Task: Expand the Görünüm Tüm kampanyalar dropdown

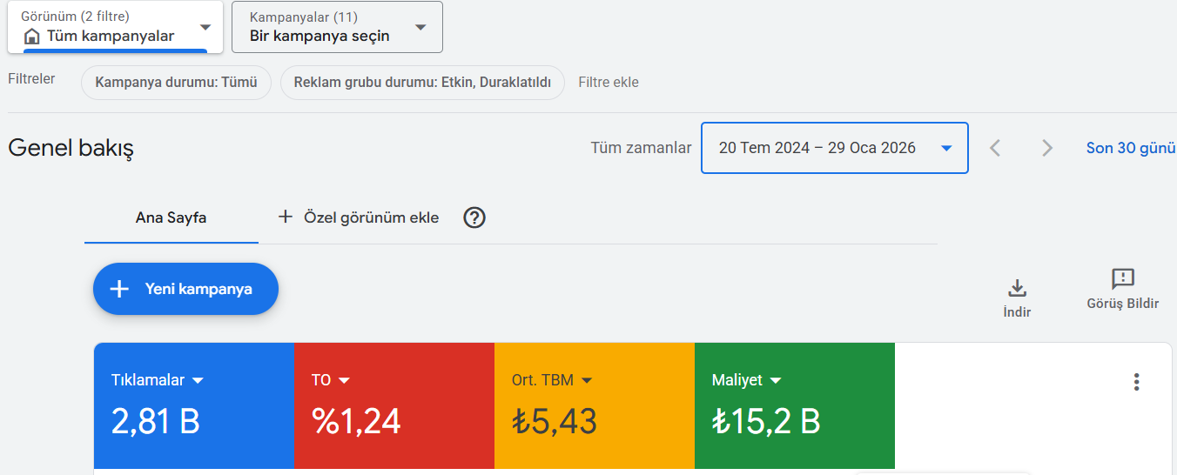Action: click(205, 27)
